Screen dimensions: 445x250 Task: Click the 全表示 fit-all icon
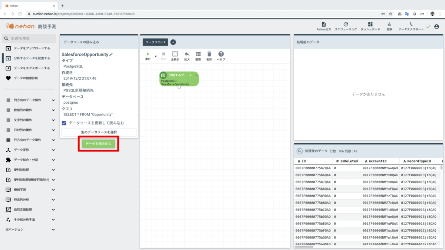coord(175,54)
